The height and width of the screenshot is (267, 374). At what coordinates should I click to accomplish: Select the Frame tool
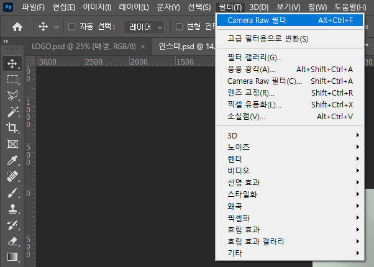(12, 144)
